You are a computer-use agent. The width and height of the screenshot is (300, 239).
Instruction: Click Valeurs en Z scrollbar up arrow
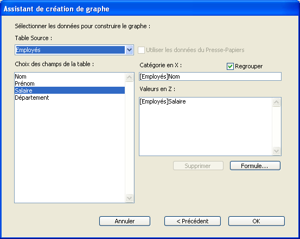[x=276, y=102]
